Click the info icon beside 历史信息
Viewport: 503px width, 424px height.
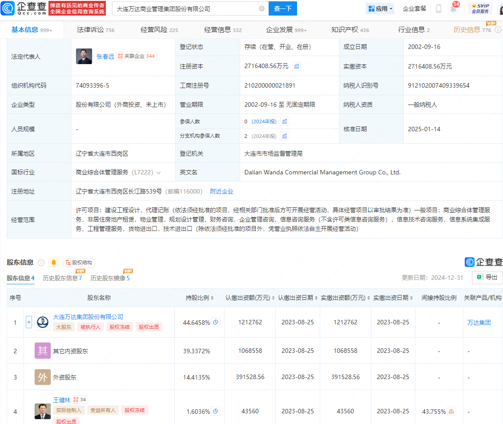[498, 30]
